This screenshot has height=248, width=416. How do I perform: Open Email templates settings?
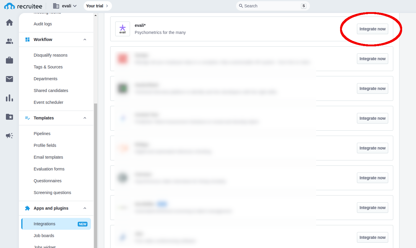pos(48,157)
